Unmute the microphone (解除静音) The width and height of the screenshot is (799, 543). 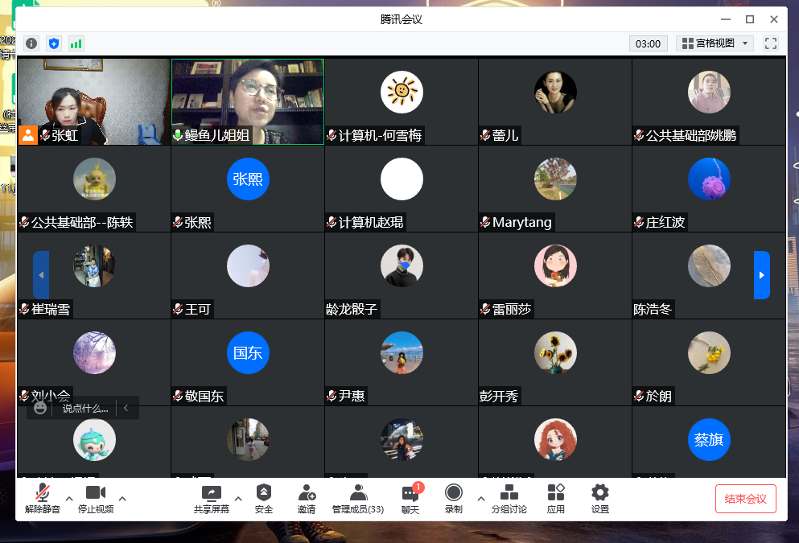pyautogui.click(x=42, y=499)
